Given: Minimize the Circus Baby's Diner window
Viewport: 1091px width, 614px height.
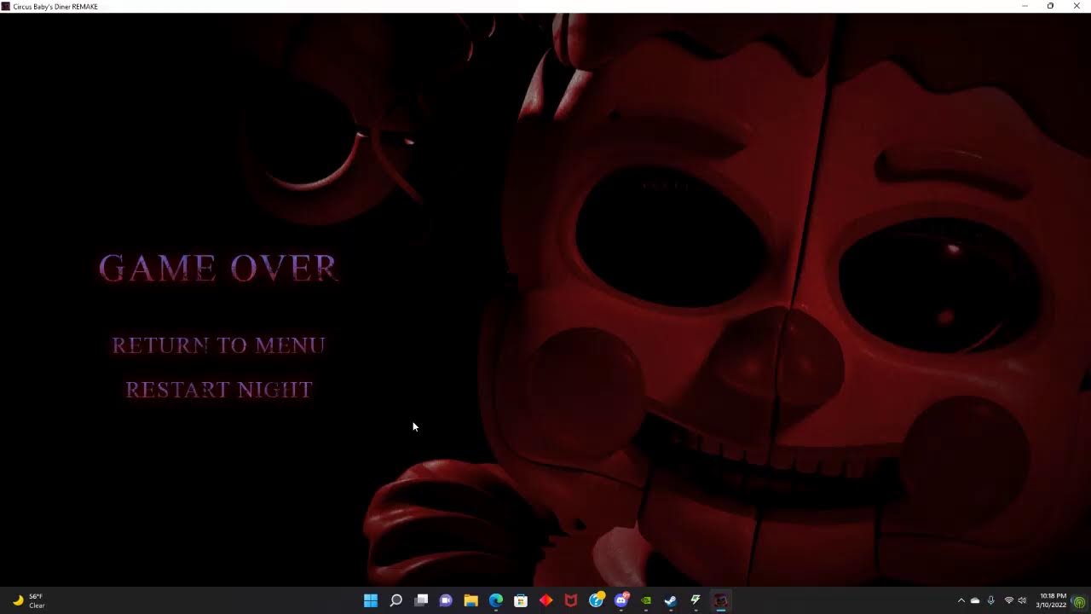Looking at the screenshot, I should pos(1025,6).
